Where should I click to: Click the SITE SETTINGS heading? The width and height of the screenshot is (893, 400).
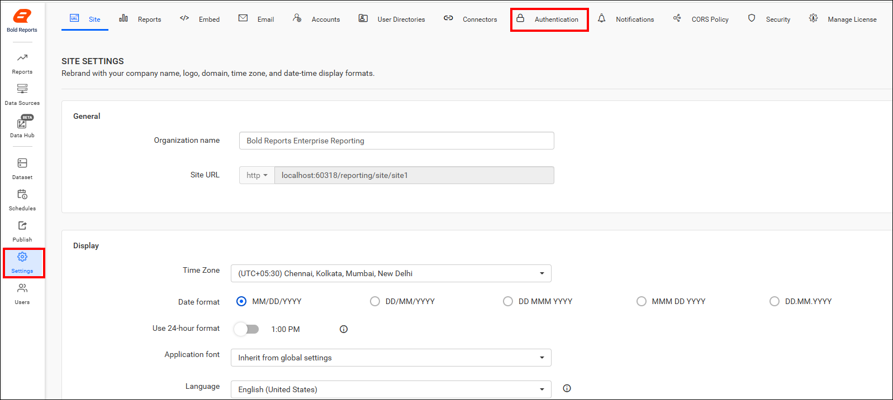(x=93, y=61)
